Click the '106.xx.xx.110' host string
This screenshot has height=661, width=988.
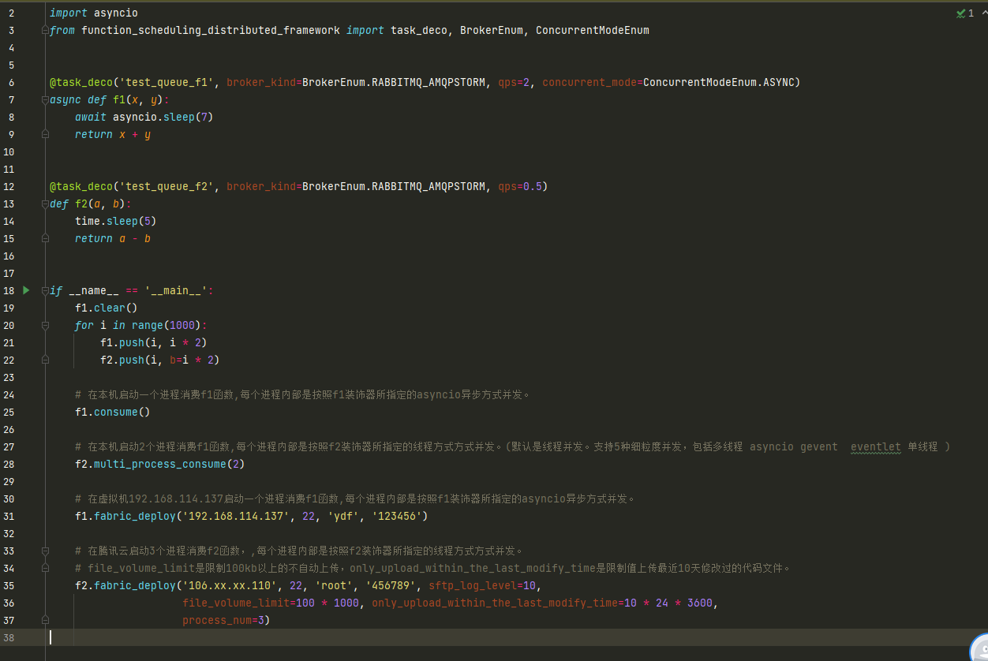pyautogui.click(x=230, y=585)
